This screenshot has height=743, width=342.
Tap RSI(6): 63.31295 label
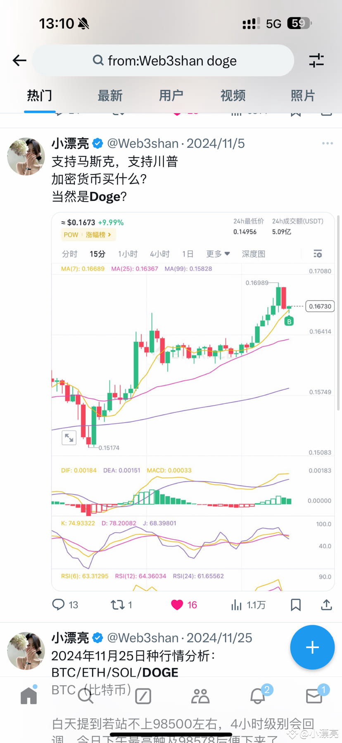click(x=85, y=576)
